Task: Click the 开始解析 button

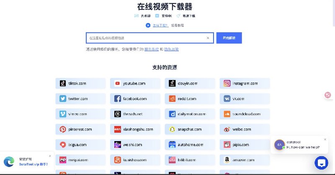Action: (x=229, y=38)
